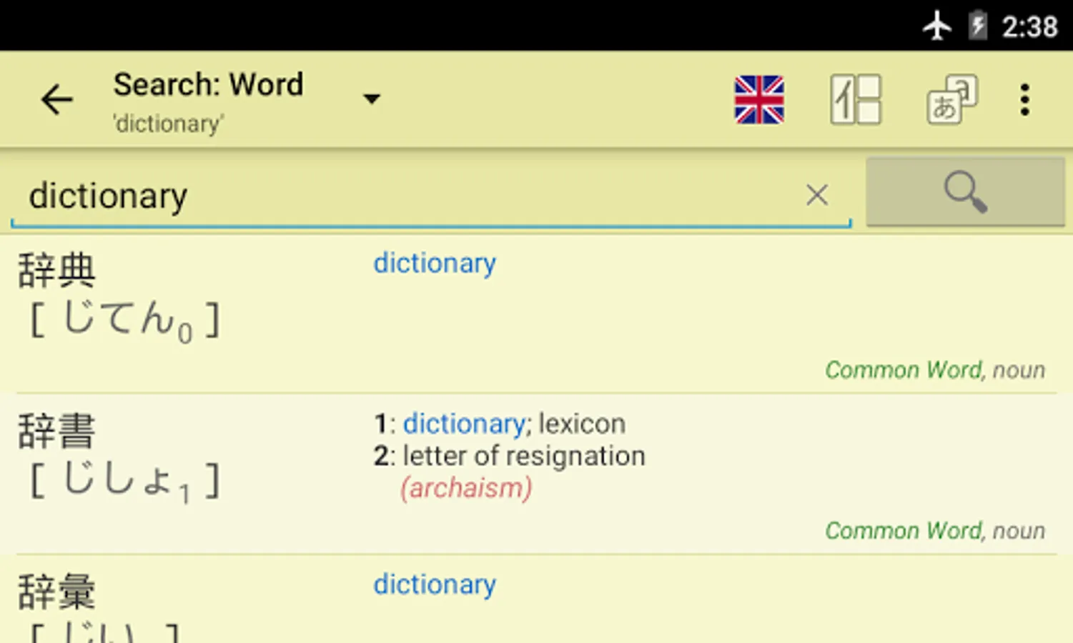Tap the あ/a translation icon
The height and width of the screenshot is (643, 1073).
point(951,99)
